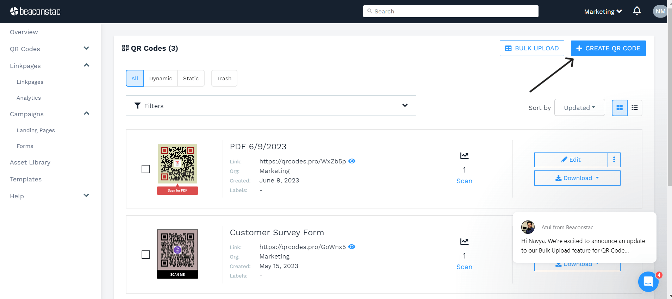Viewport: 672px width, 299px height.
Task: Click the NM user avatar
Action: (660, 11)
